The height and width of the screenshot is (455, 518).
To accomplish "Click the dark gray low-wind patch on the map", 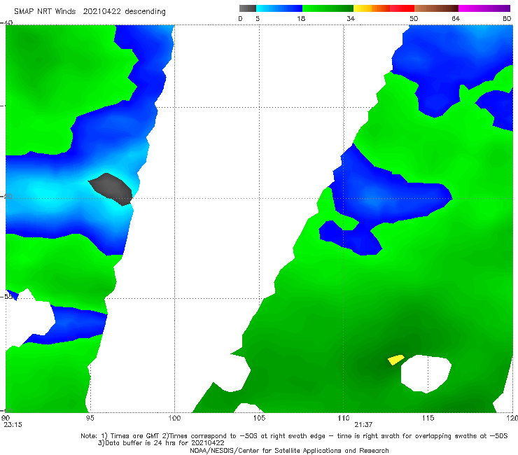I will click(111, 189).
